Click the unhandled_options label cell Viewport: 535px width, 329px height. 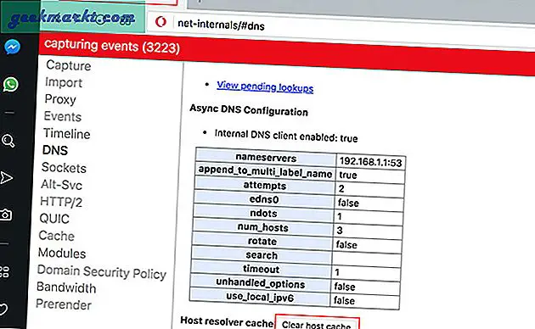click(x=260, y=283)
